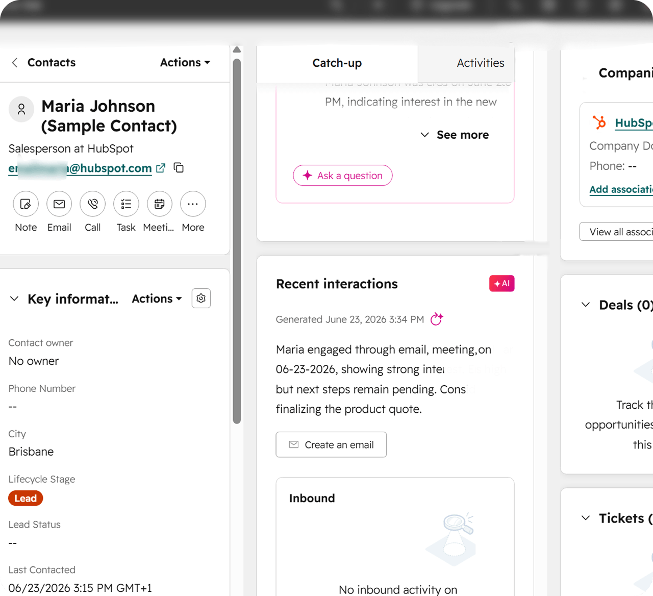Open the hubspot.com email address link
Screen dimensions: 653x596
click(x=80, y=168)
